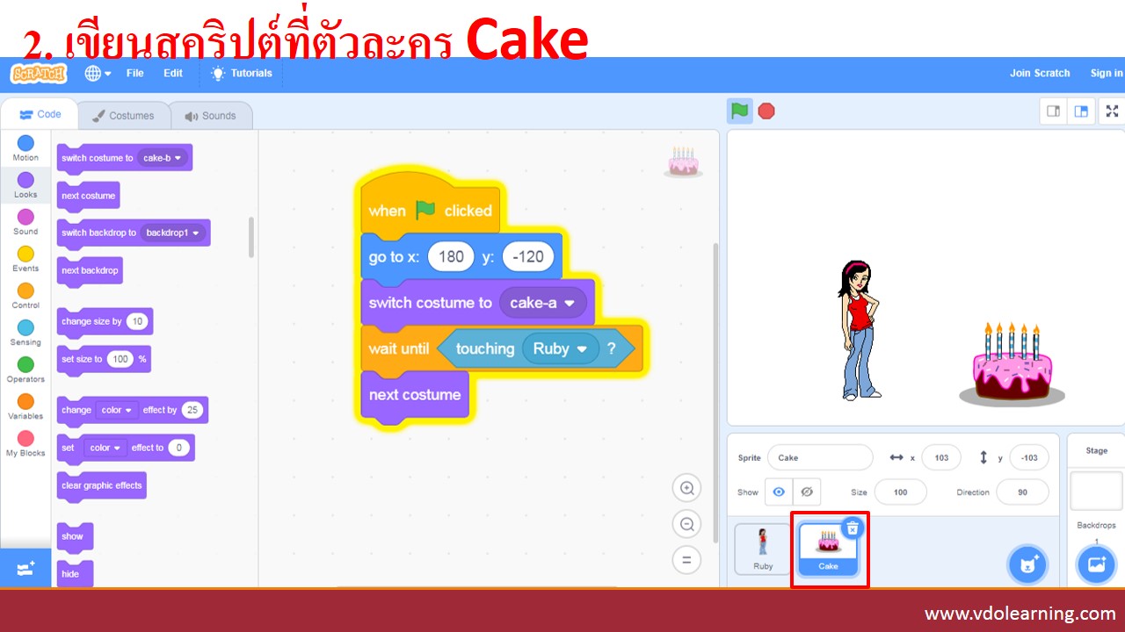Select the Sensing block category

click(25, 333)
